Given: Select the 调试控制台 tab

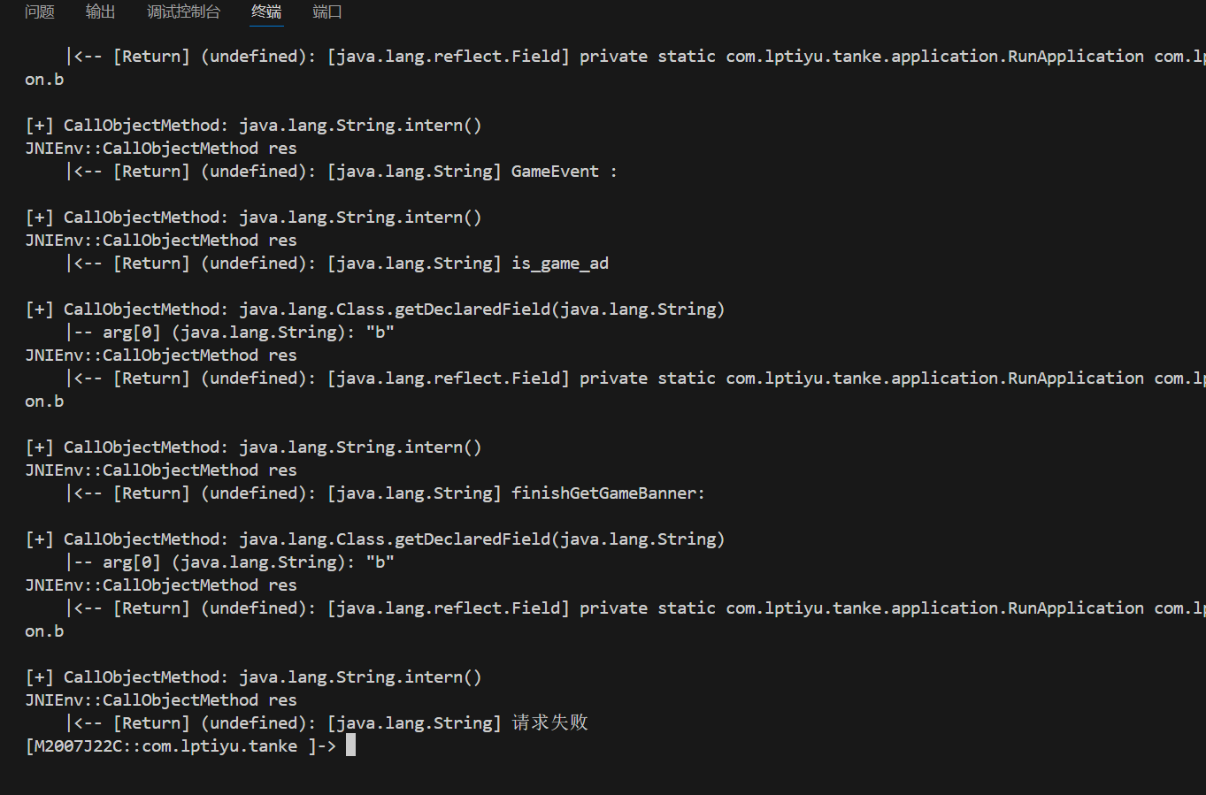Looking at the screenshot, I should tap(183, 12).
